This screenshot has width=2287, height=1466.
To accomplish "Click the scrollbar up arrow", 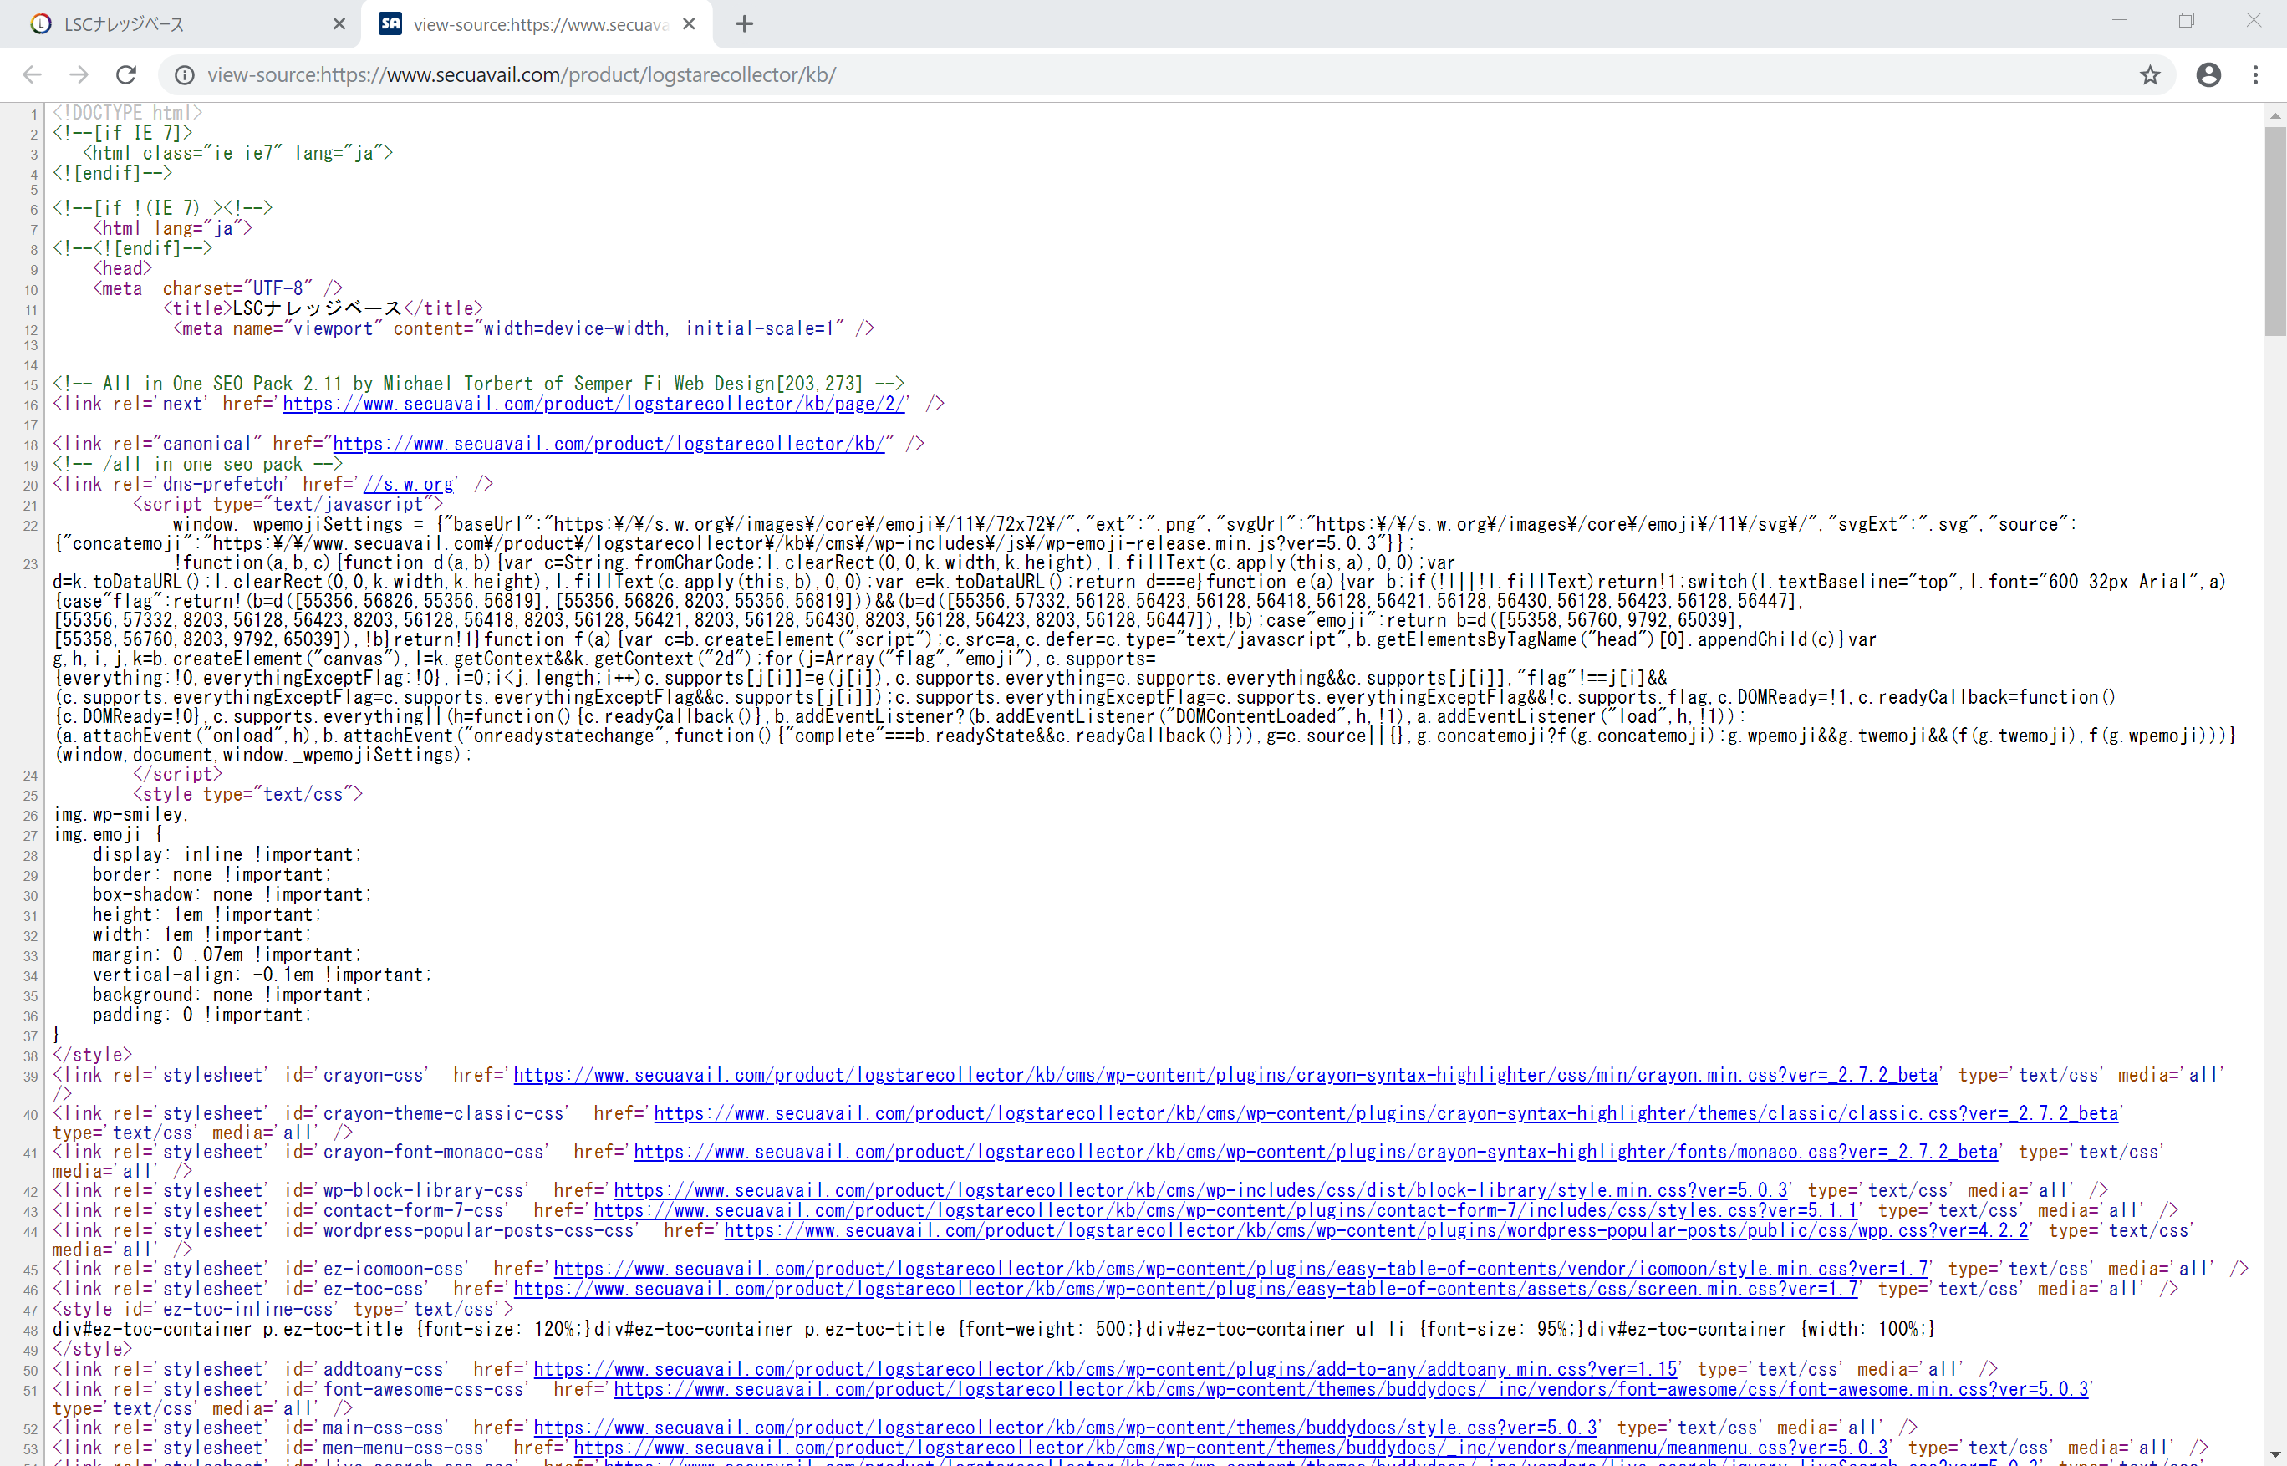I will (2274, 115).
